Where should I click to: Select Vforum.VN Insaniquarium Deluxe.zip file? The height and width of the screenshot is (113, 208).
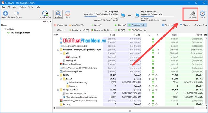pos(80,101)
